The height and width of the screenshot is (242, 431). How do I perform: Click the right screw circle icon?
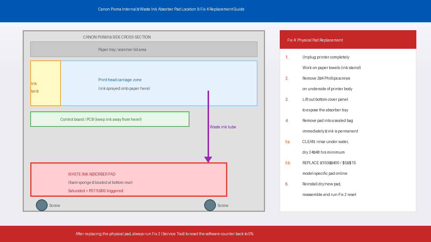click(210, 205)
